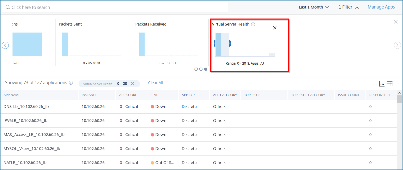Viewport: 403px width, 170px height.
Task: Switch to table grid view
Action: click(x=390, y=84)
